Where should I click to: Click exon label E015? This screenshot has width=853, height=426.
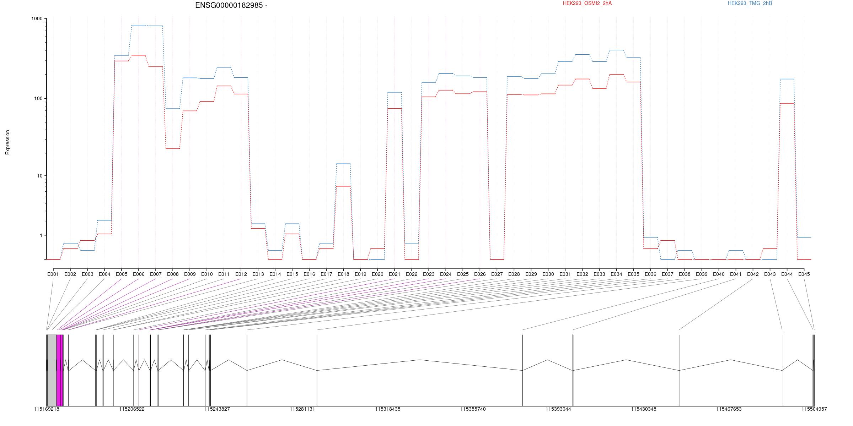click(292, 274)
